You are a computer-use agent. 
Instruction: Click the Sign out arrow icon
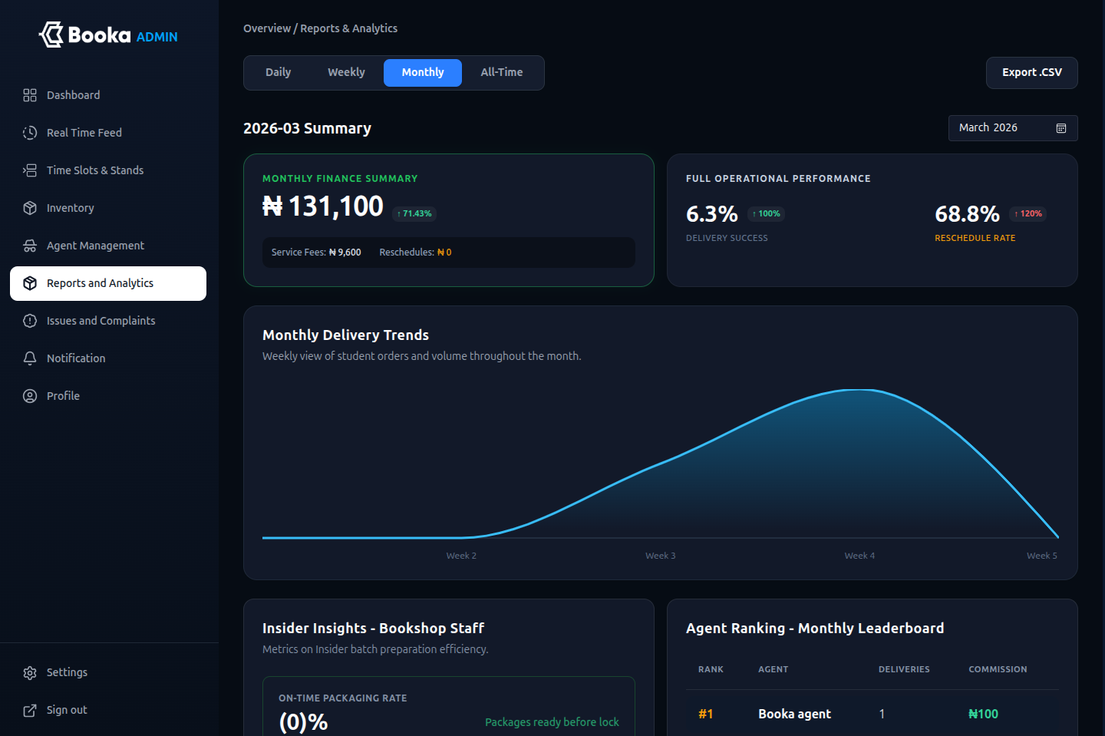[30, 711]
